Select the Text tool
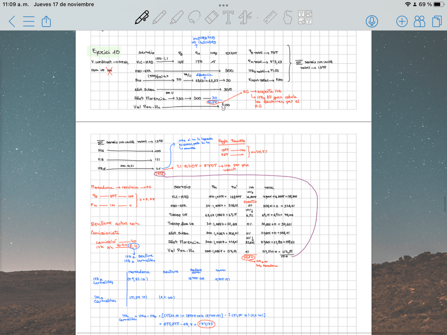Image resolution: width=447 pixels, height=335 pixels. (x=228, y=18)
